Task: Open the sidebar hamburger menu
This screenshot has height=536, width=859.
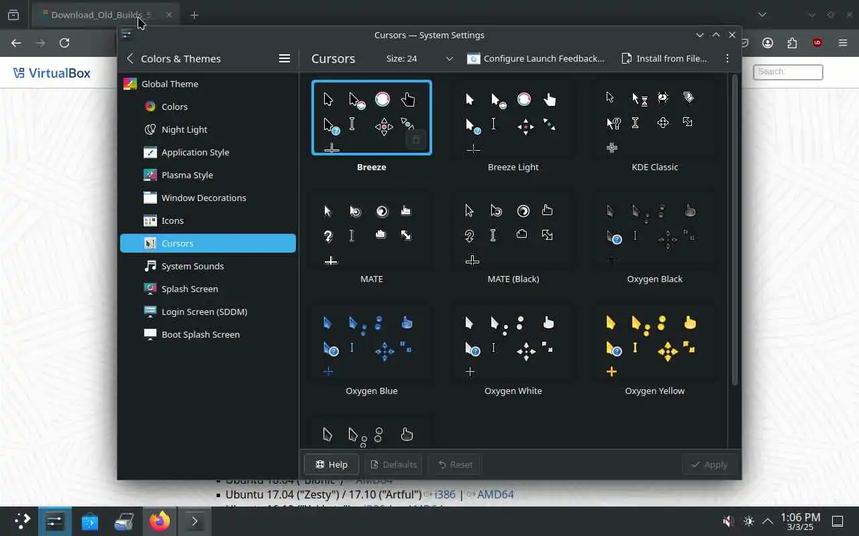Action: click(285, 58)
